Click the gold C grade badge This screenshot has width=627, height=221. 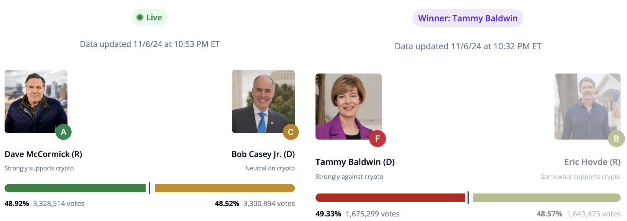pyautogui.click(x=291, y=132)
